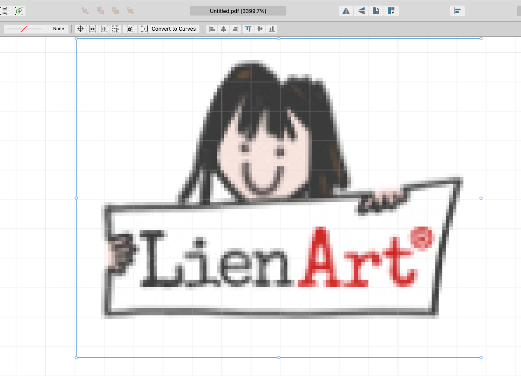Image resolution: width=521 pixels, height=376 pixels.
Task: Click the cycle selection box icon
Action: click(x=130, y=29)
